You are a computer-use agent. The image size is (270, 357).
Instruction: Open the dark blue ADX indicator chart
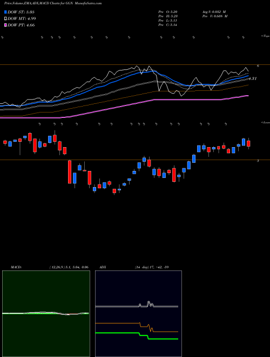click(x=138, y=314)
